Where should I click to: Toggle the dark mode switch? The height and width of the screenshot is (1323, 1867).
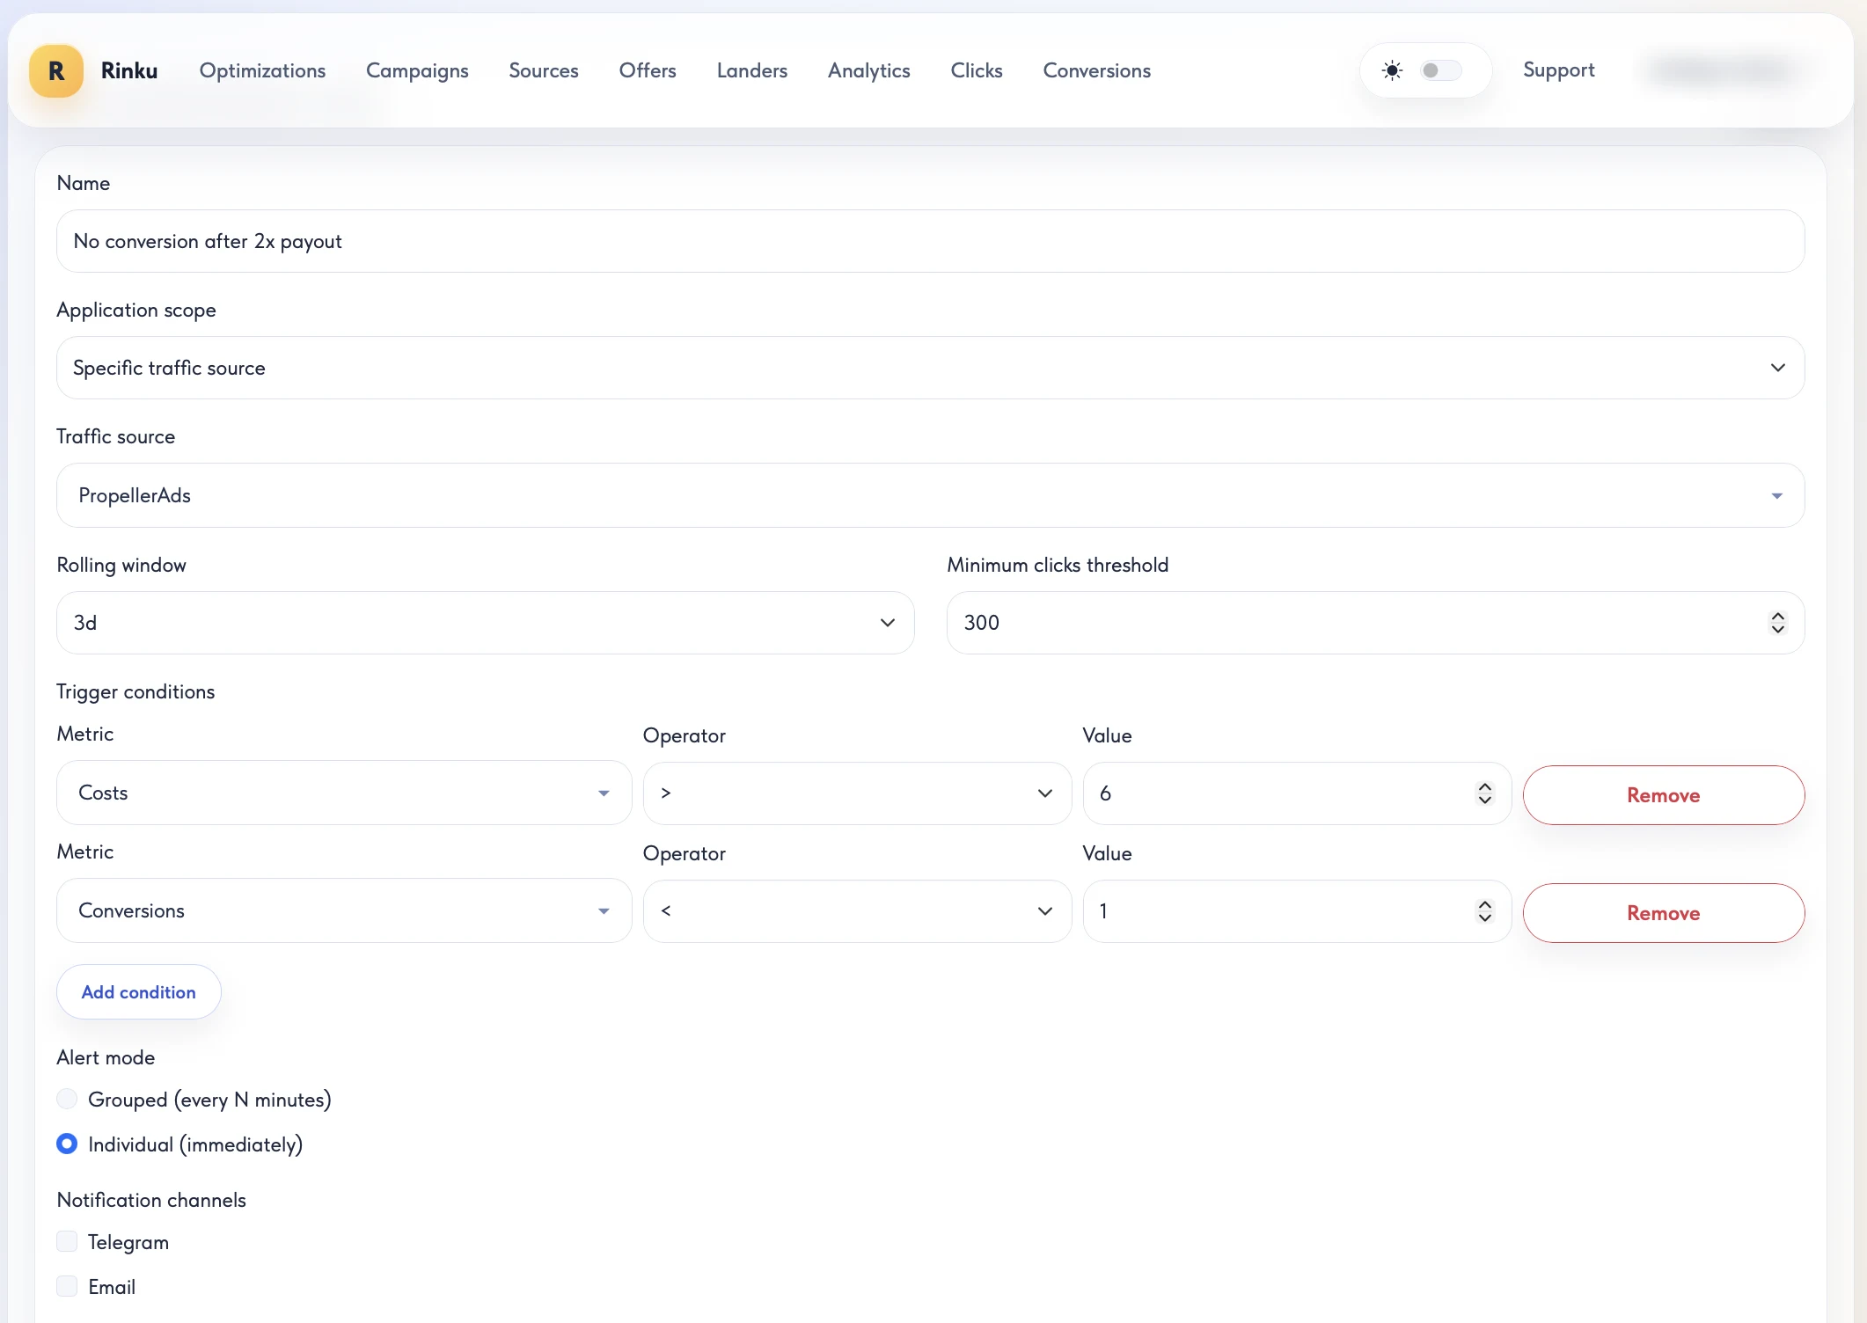pyautogui.click(x=1440, y=70)
